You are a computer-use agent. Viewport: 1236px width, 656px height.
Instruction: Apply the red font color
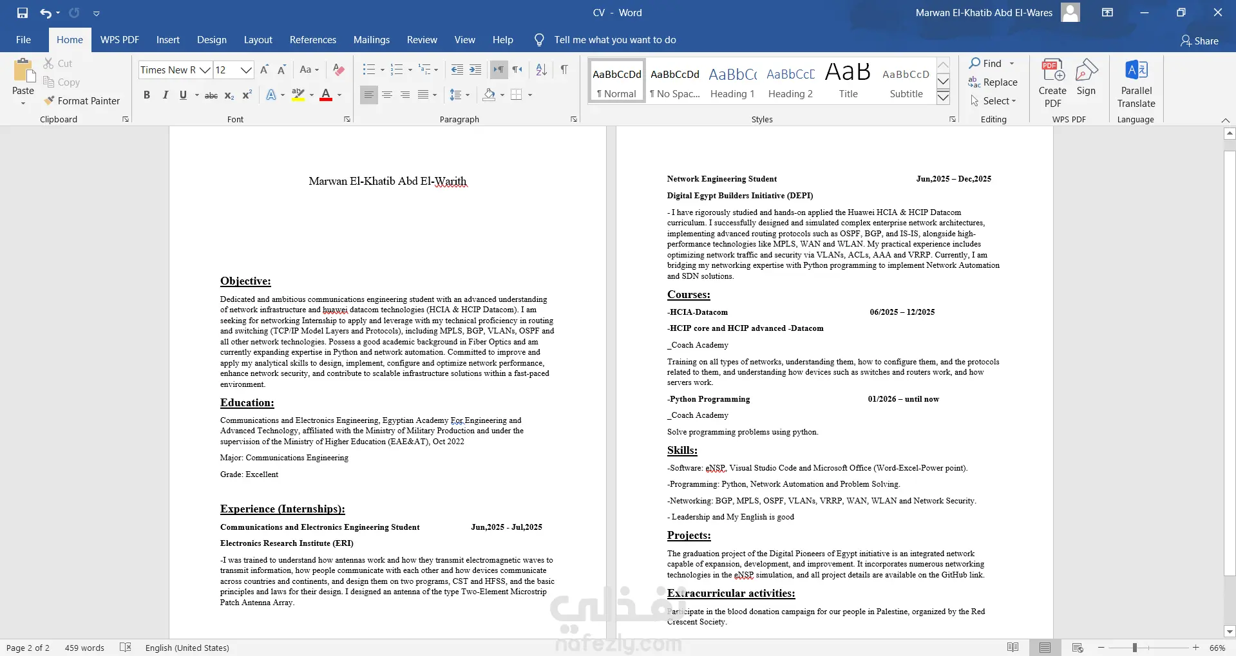click(326, 95)
